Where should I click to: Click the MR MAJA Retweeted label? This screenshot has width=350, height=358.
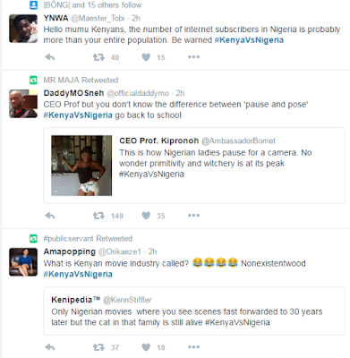pos(81,80)
